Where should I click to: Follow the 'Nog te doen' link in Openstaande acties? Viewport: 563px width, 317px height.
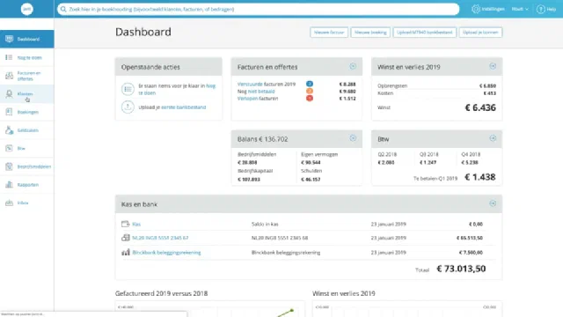[x=177, y=89]
